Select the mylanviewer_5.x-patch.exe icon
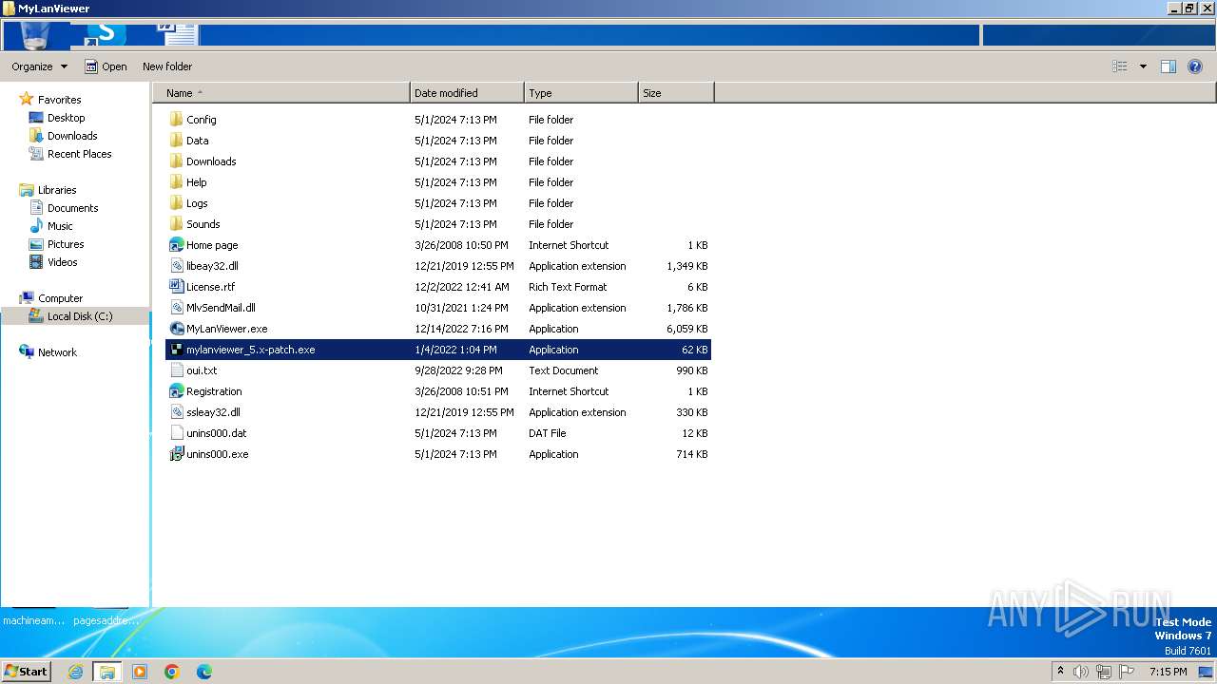The height and width of the screenshot is (684, 1217). click(176, 350)
